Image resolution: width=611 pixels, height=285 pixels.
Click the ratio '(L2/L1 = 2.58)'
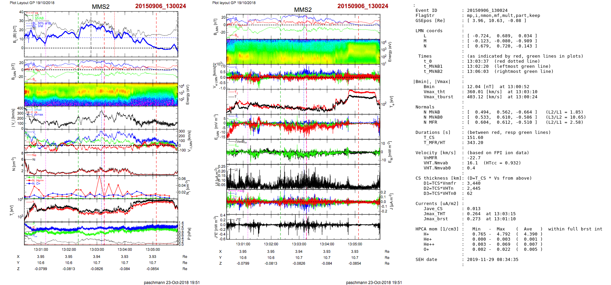point(564,122)
